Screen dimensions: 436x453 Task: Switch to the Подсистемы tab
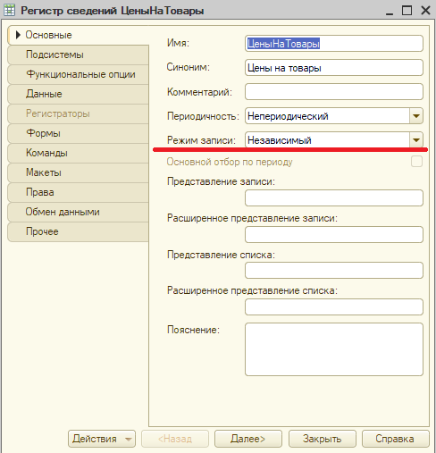pyautogui.click(x=79, y=55)
